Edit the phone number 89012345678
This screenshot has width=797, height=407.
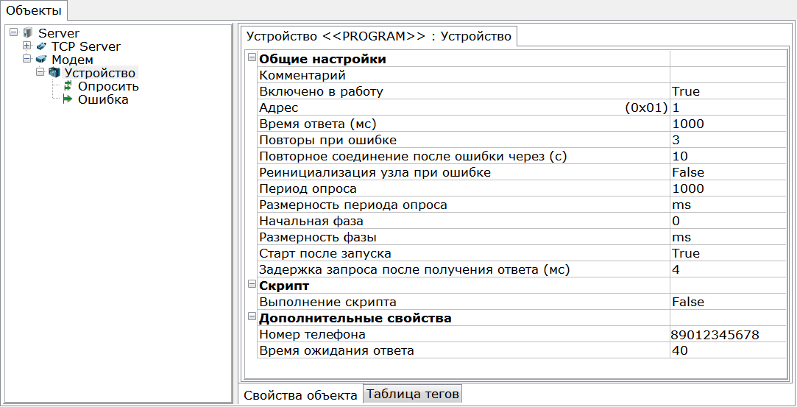pos(727,335)
